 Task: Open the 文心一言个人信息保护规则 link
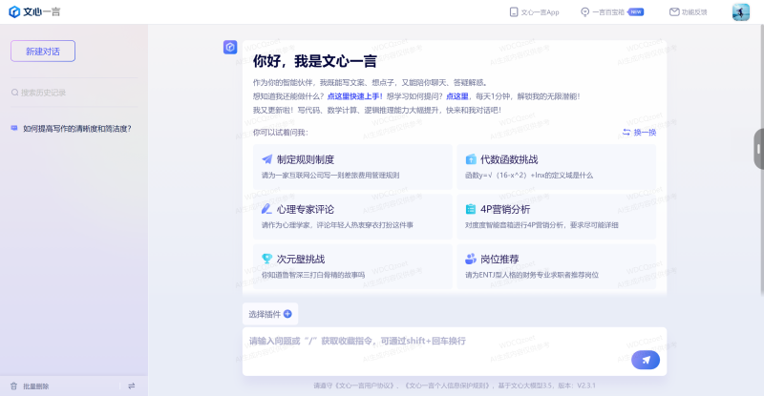(x=448, y=386)
